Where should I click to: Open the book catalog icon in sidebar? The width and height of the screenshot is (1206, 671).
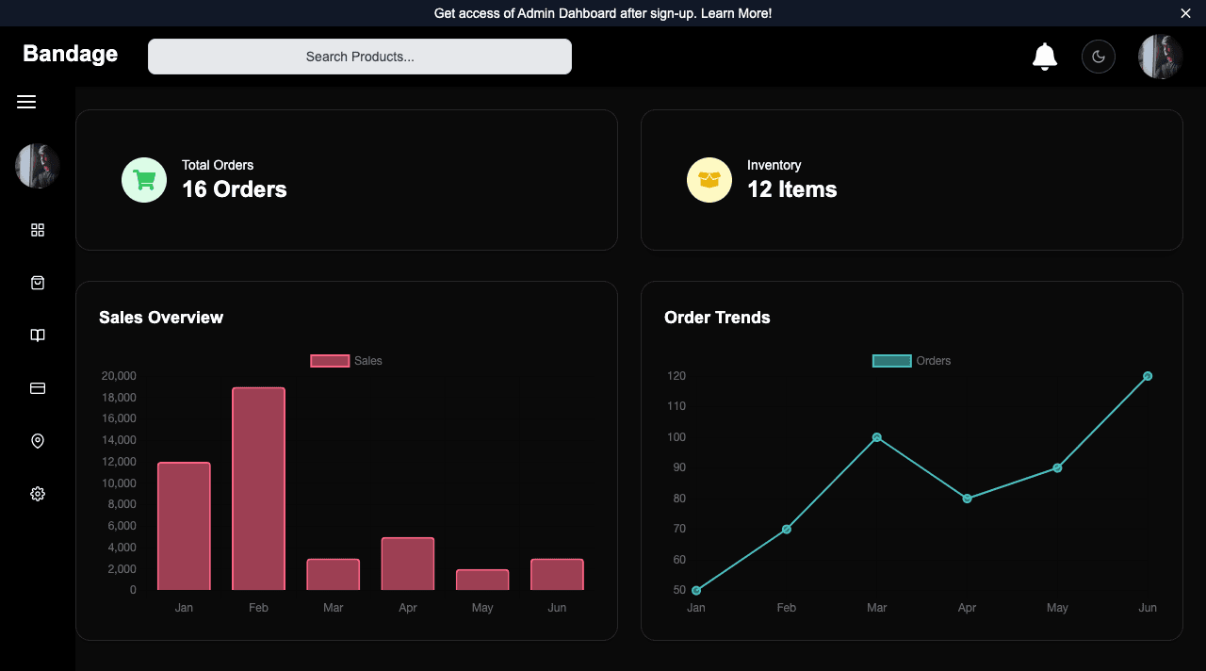[37, 335]
